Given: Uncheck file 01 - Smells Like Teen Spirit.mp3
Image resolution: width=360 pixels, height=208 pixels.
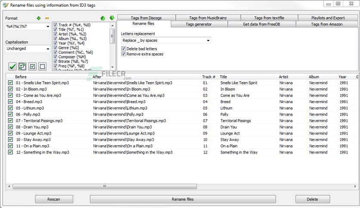Looking at the screenshot, I should [x=10, y=83].
